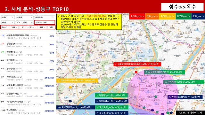The height and width of the screenshot is (115, 205).
Task: Click the '25.05.13 네이버 호가 caption
Action: coord(190,113)
